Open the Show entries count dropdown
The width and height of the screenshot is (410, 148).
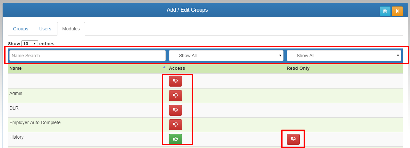(x=30, y=43)
